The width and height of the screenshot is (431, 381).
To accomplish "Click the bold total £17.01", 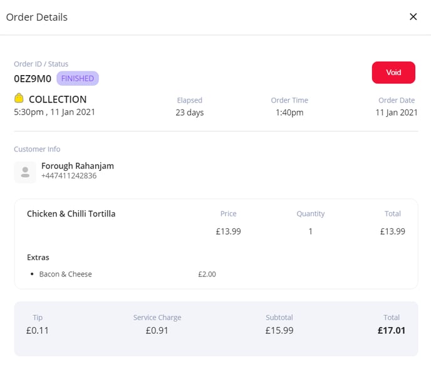I will click(391, 330).
